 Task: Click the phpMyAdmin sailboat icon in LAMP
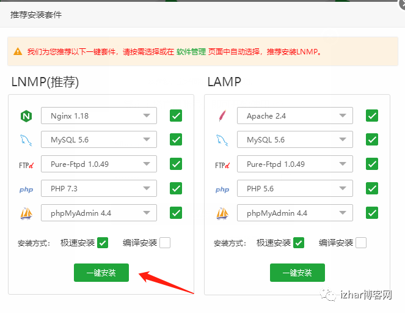[x=222, y=213]
